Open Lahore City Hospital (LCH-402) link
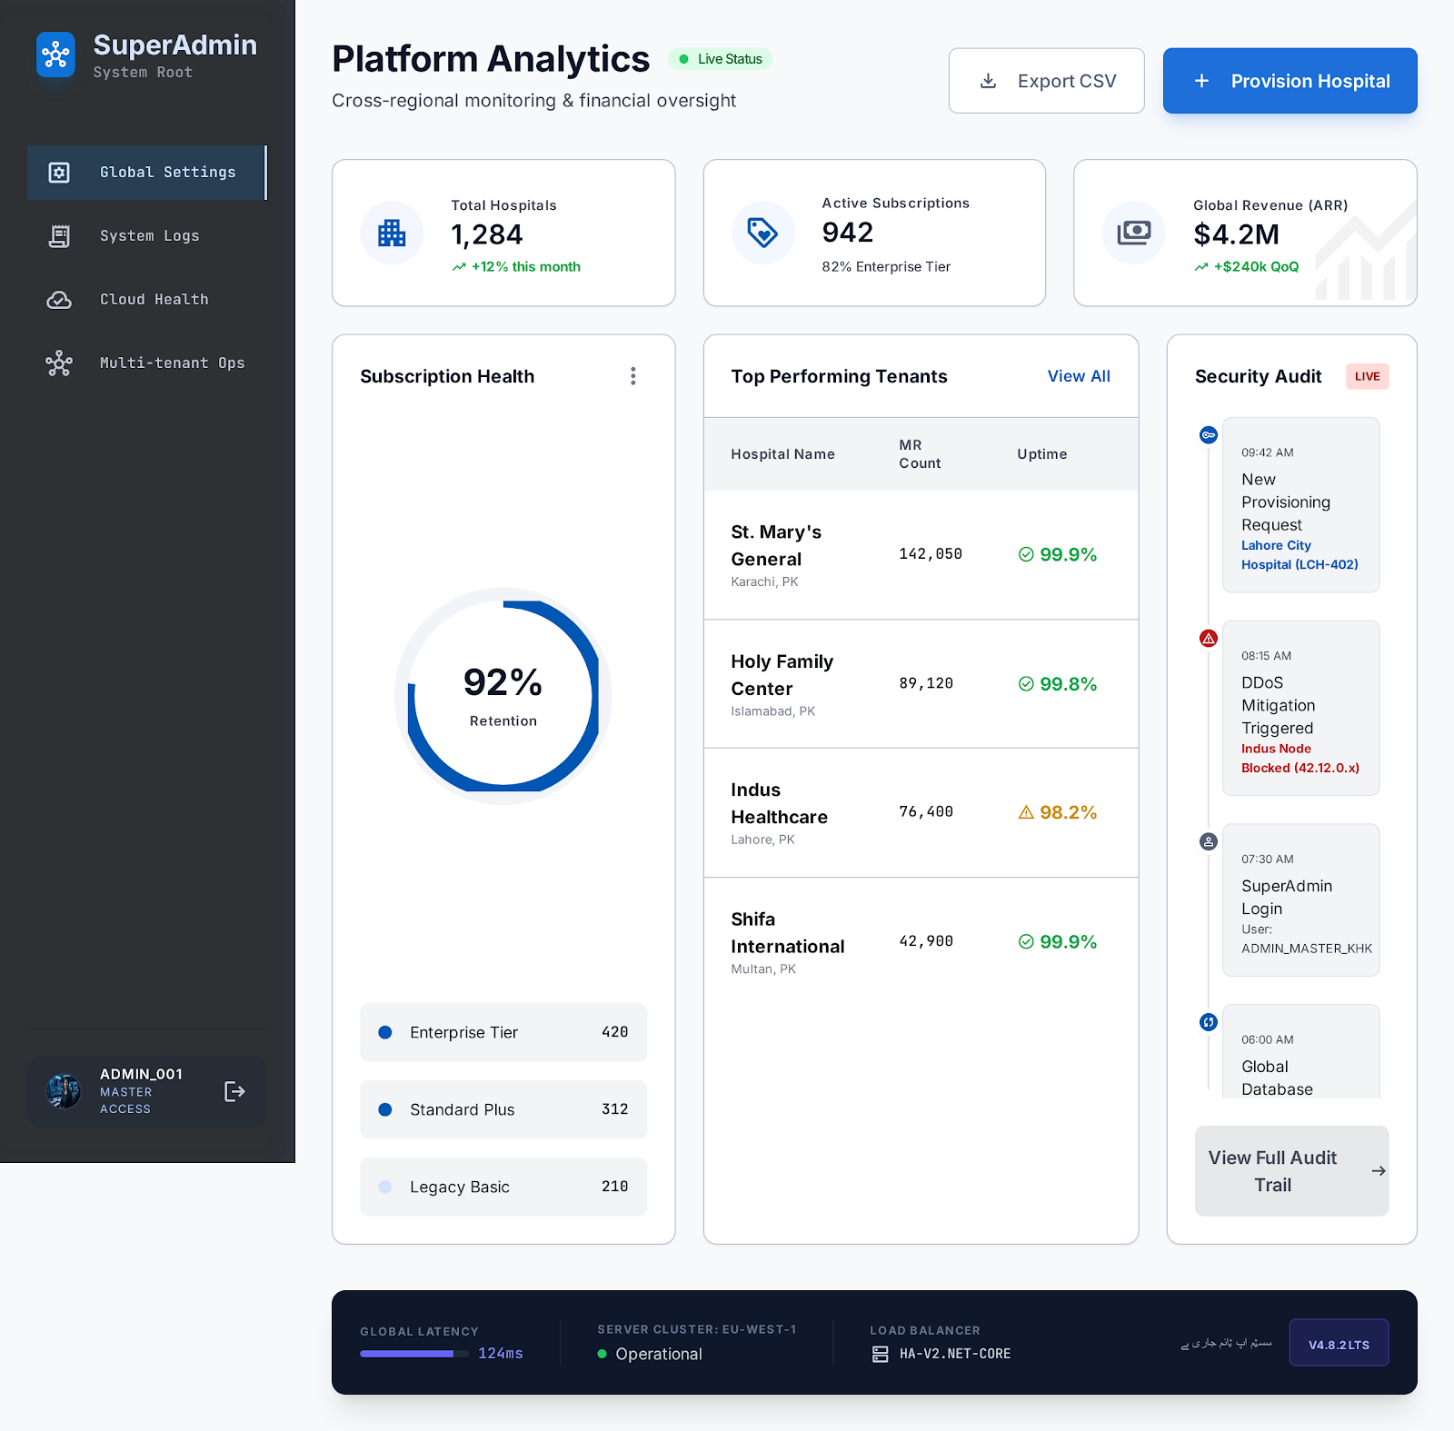 point(1300,555)
